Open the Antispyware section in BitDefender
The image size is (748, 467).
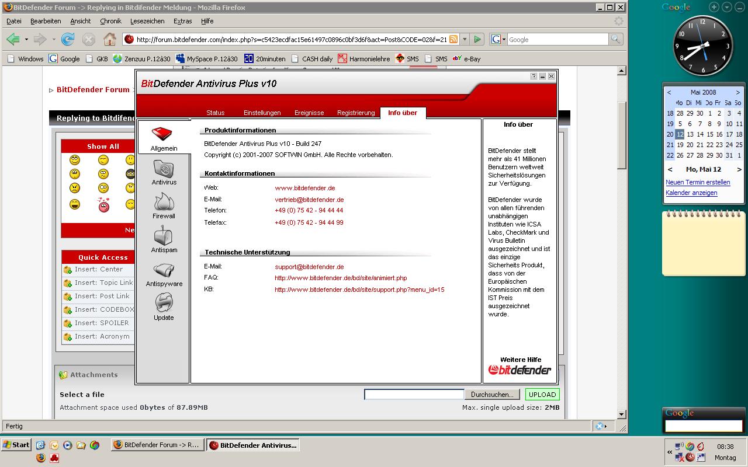(164, 274)
